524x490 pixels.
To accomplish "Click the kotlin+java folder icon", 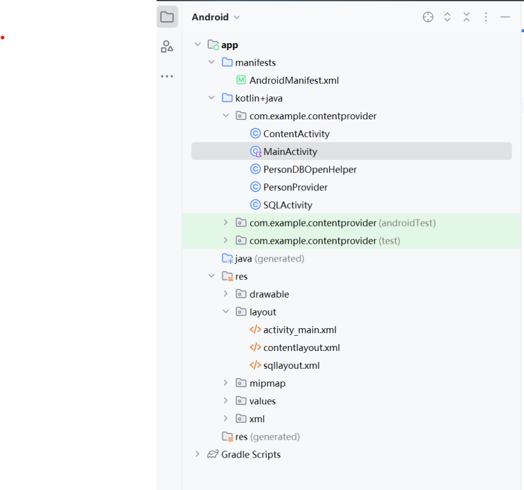I will tap(227, 98).
